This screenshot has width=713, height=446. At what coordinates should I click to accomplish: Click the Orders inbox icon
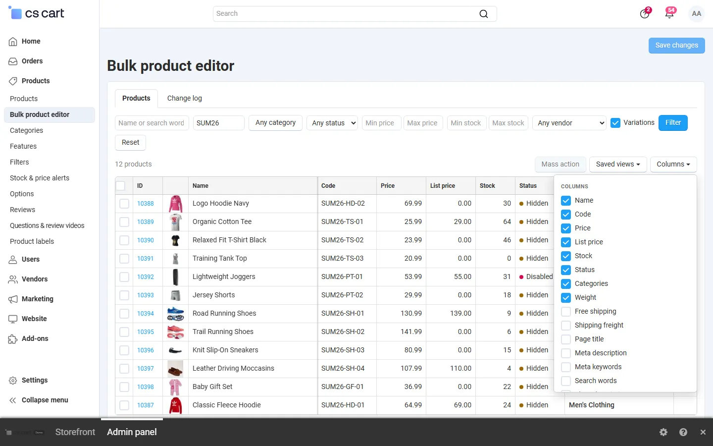click(13, 61)
